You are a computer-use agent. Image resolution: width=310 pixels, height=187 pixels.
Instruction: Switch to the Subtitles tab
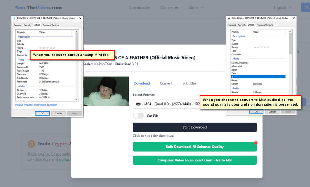tap(189, 83)
